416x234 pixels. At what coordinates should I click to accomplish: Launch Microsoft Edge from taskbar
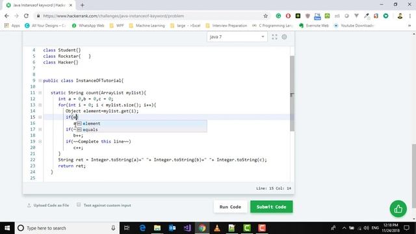(x=142, y=228)
